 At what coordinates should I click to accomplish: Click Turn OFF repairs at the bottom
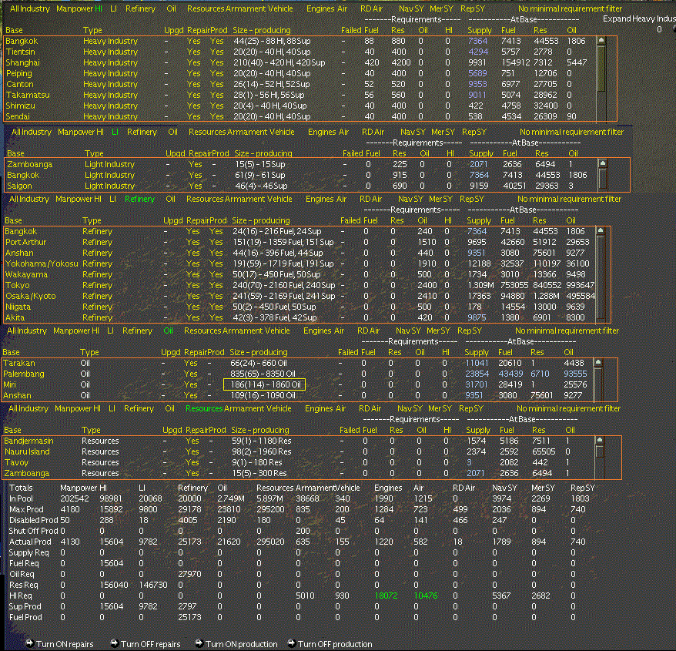click(150, 644)
